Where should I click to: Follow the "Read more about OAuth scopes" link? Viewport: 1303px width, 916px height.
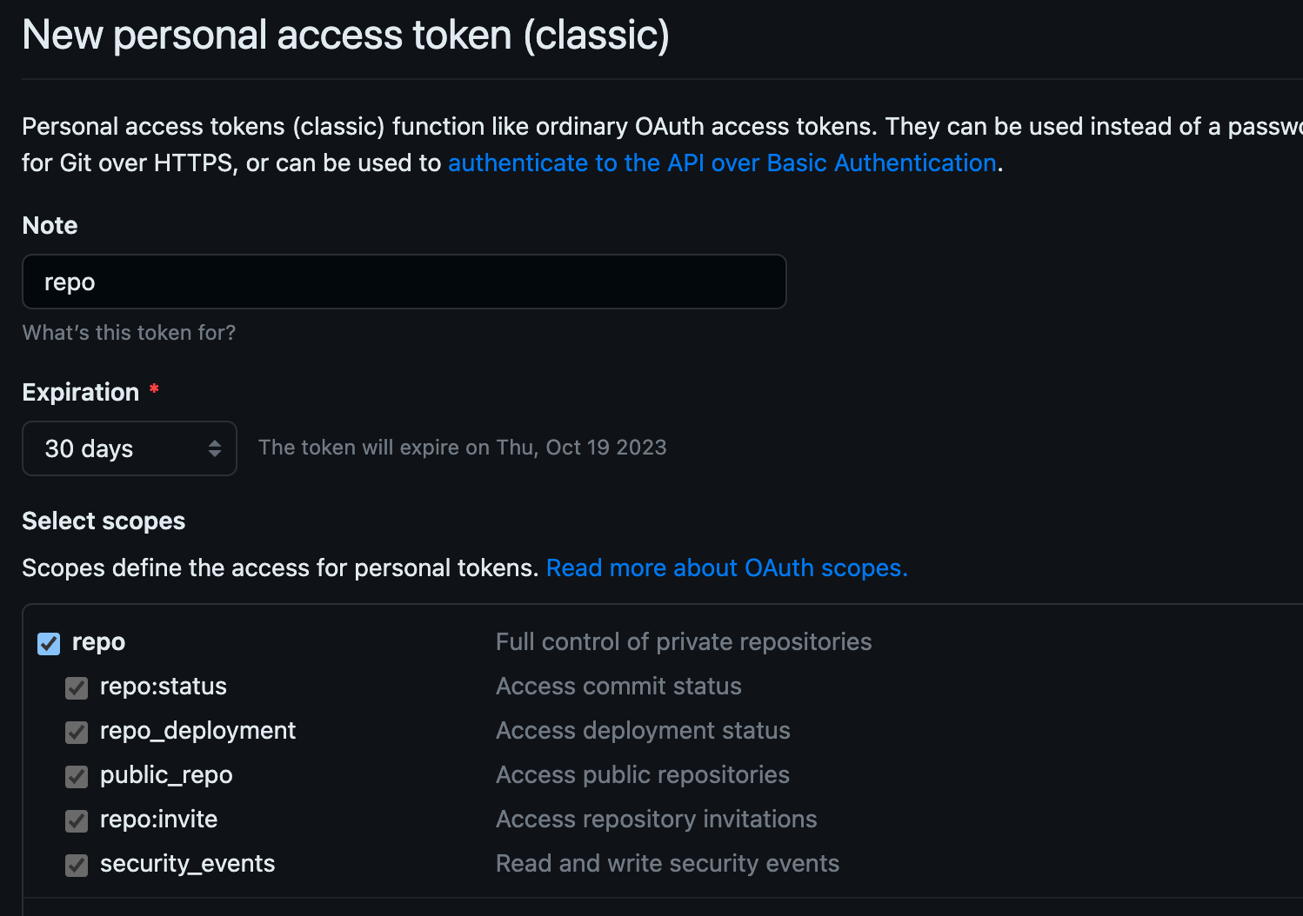point(726,568)
